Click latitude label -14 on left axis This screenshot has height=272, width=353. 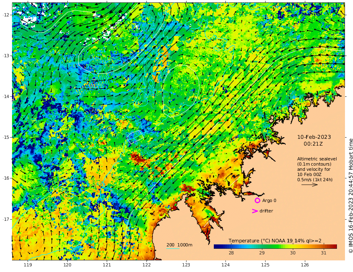(6, 96)
